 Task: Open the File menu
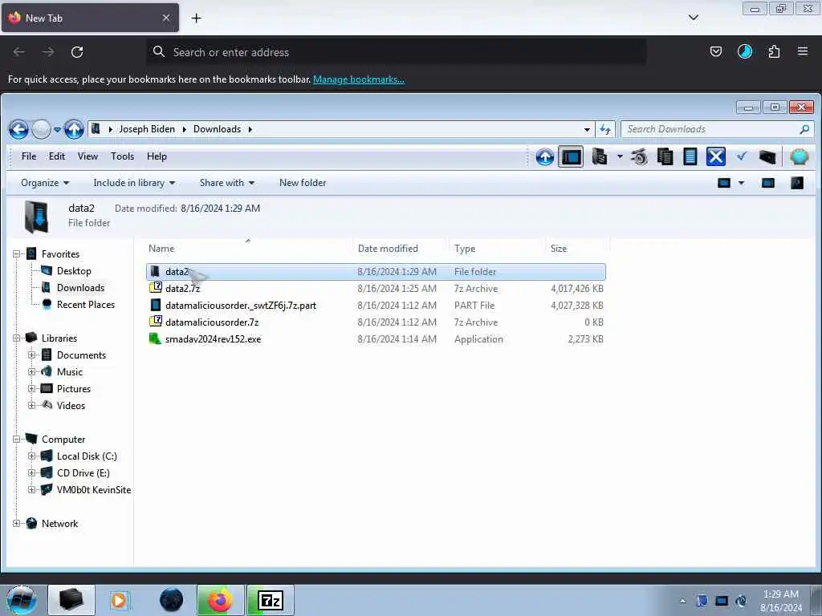29,156
